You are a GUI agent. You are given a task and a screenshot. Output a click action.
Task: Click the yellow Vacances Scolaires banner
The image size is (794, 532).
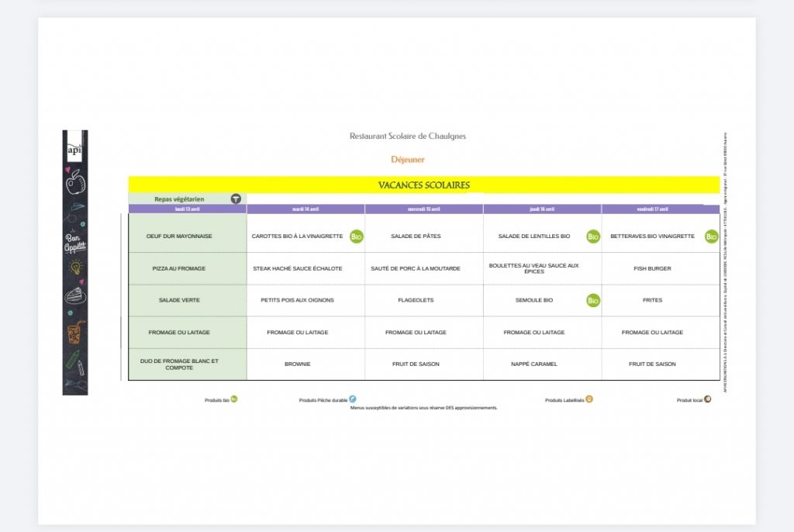coord(423,185)
